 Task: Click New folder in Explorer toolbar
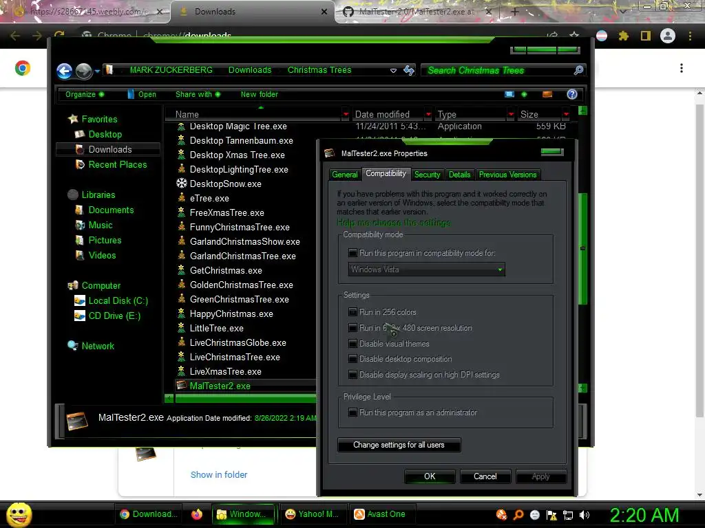pos(260,94)
